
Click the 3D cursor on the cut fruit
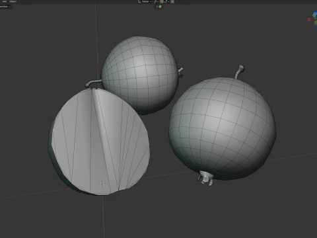pyautogui.click(x=102, y=183)
